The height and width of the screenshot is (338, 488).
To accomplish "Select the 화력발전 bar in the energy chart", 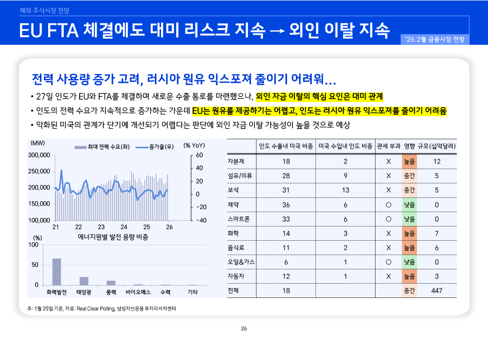I will click(57, 271).
